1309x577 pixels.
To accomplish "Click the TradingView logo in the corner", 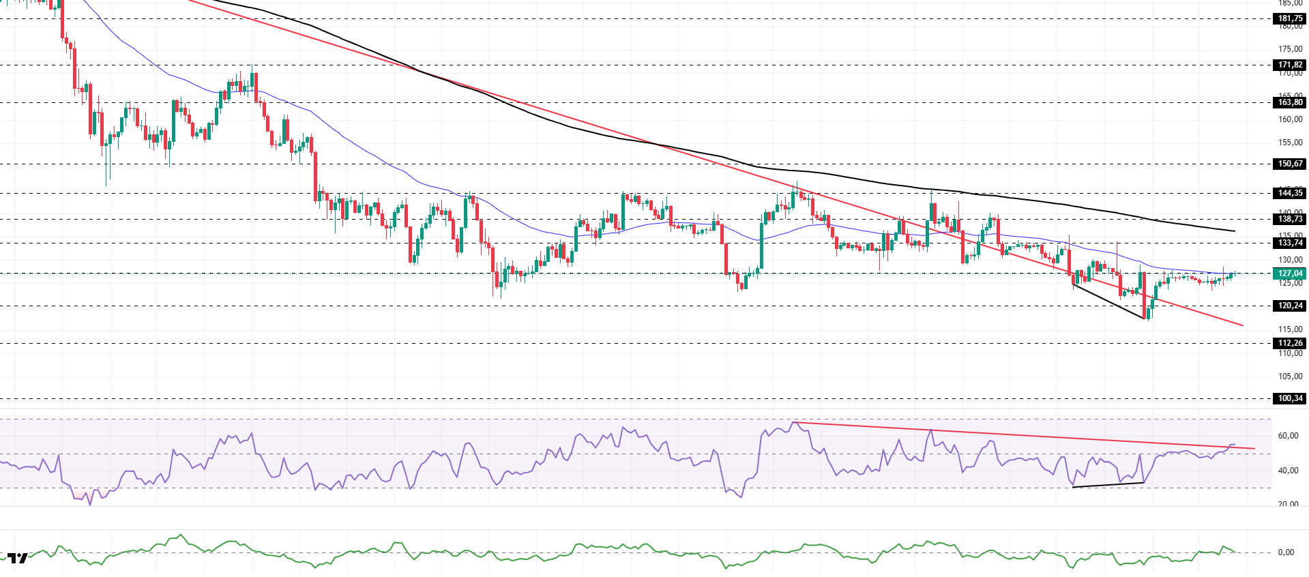I will 18,559.
